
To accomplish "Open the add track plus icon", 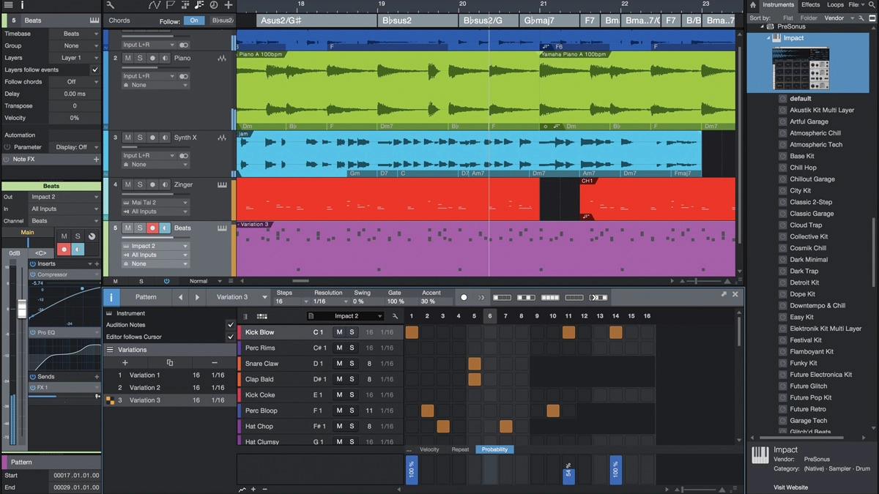I will (229, 5).
